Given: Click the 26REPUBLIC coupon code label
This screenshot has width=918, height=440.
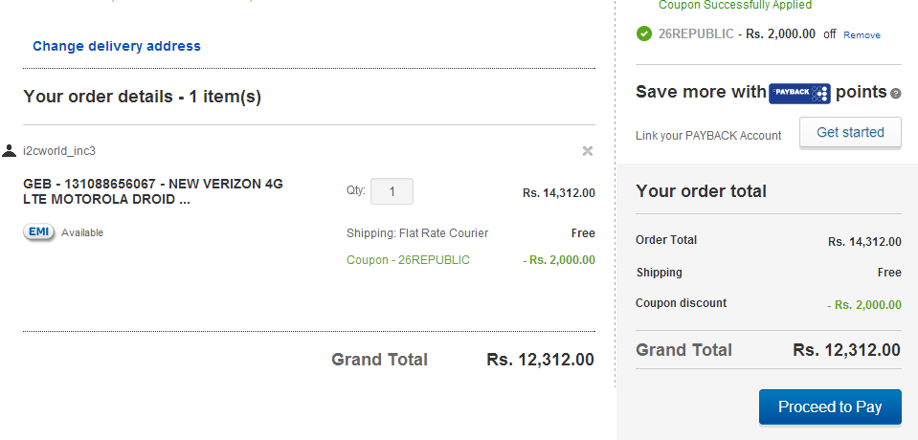Looking at the screenshot, I should 696,33.
